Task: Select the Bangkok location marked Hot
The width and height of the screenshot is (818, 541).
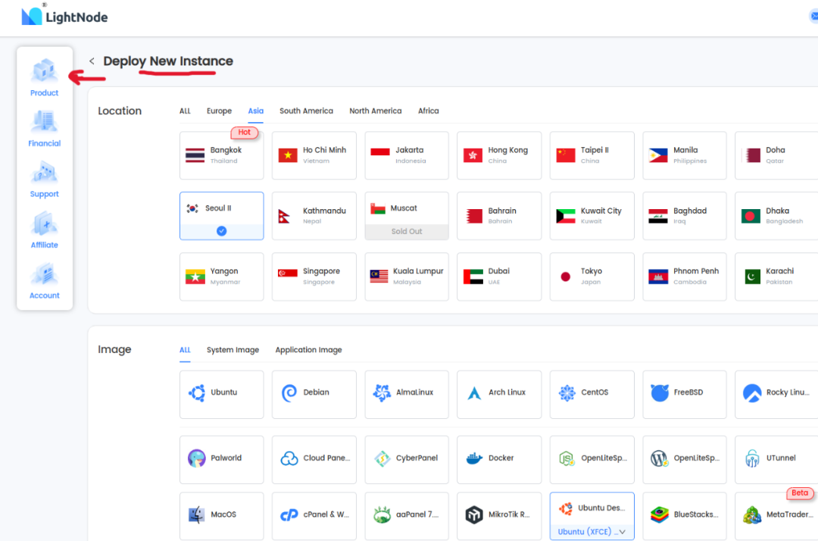Action: pos(221,155)
